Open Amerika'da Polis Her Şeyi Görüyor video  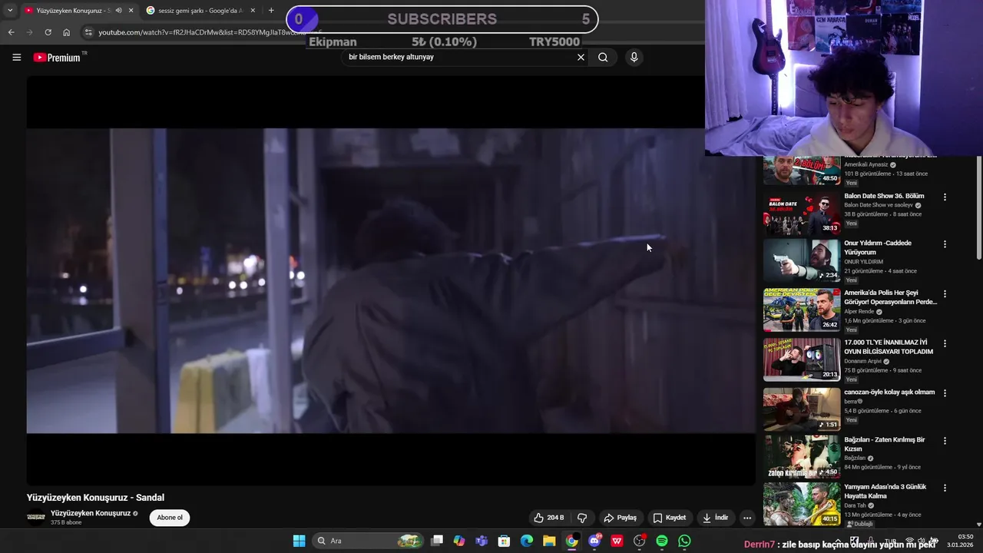click(891, 297)
